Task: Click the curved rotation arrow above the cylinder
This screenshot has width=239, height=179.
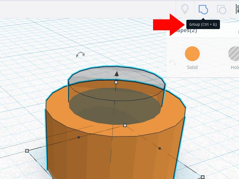Action: 80,55
